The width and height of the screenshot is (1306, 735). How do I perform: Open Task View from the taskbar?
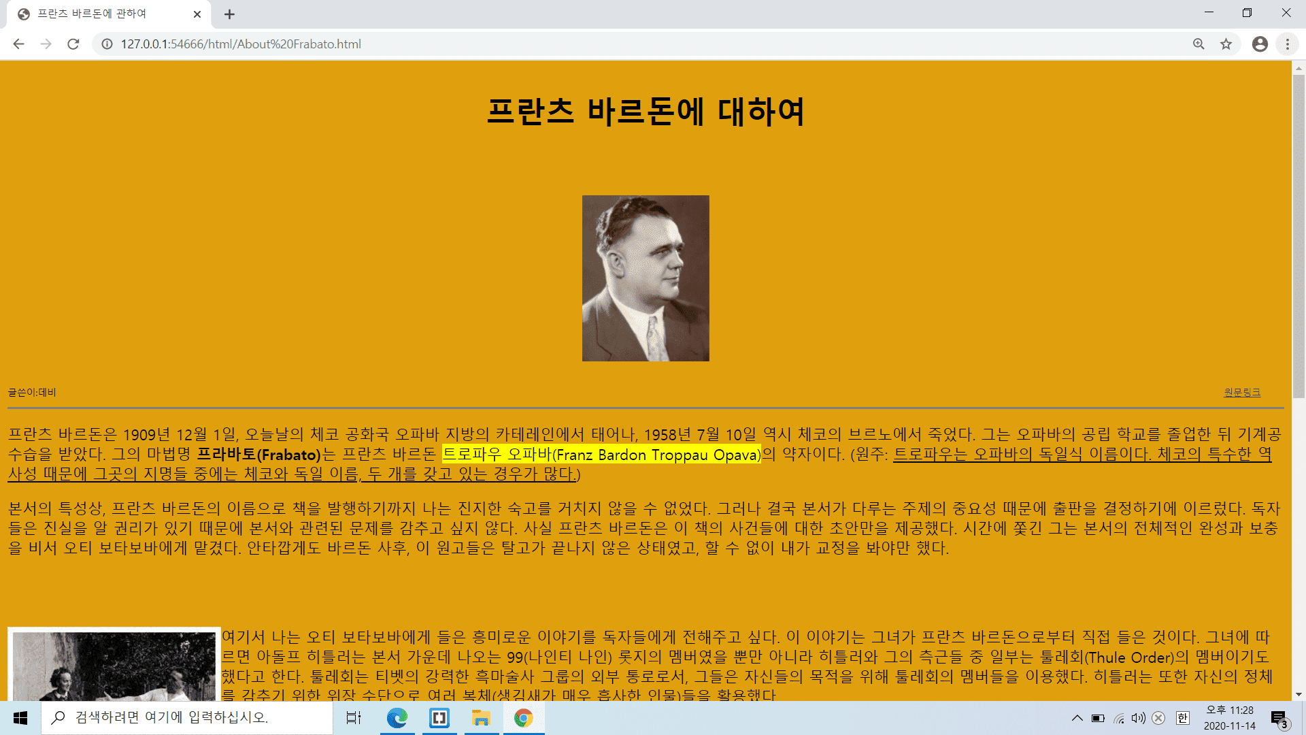point(353,718)
